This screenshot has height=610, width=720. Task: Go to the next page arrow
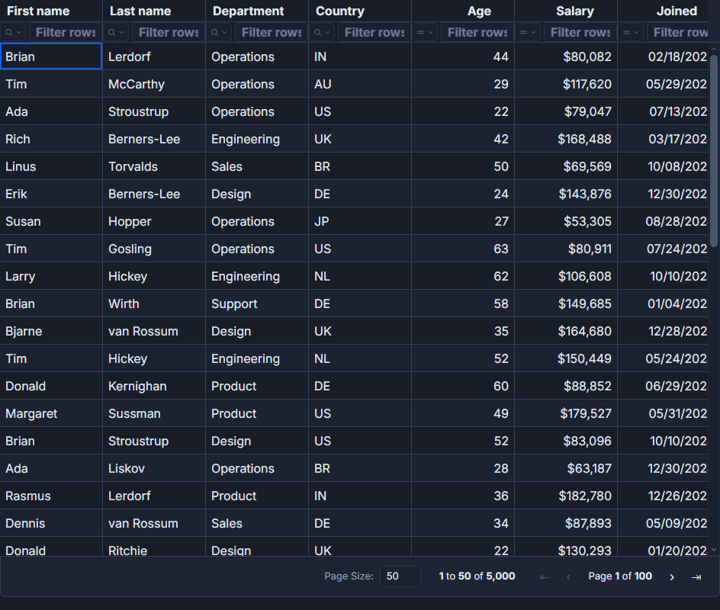point(672,577)
